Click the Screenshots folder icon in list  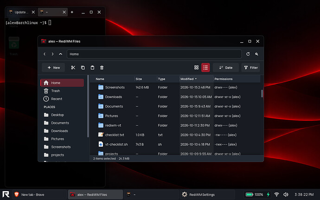pyautogui.click(x=101, y=87)
